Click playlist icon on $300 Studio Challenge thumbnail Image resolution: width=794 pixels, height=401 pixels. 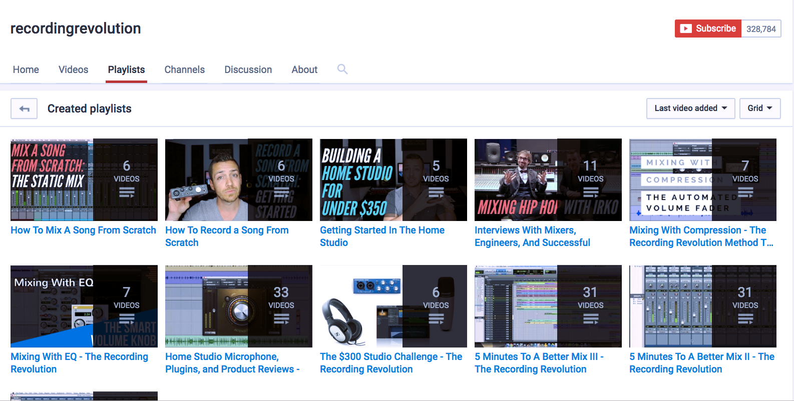pos(436,318)
